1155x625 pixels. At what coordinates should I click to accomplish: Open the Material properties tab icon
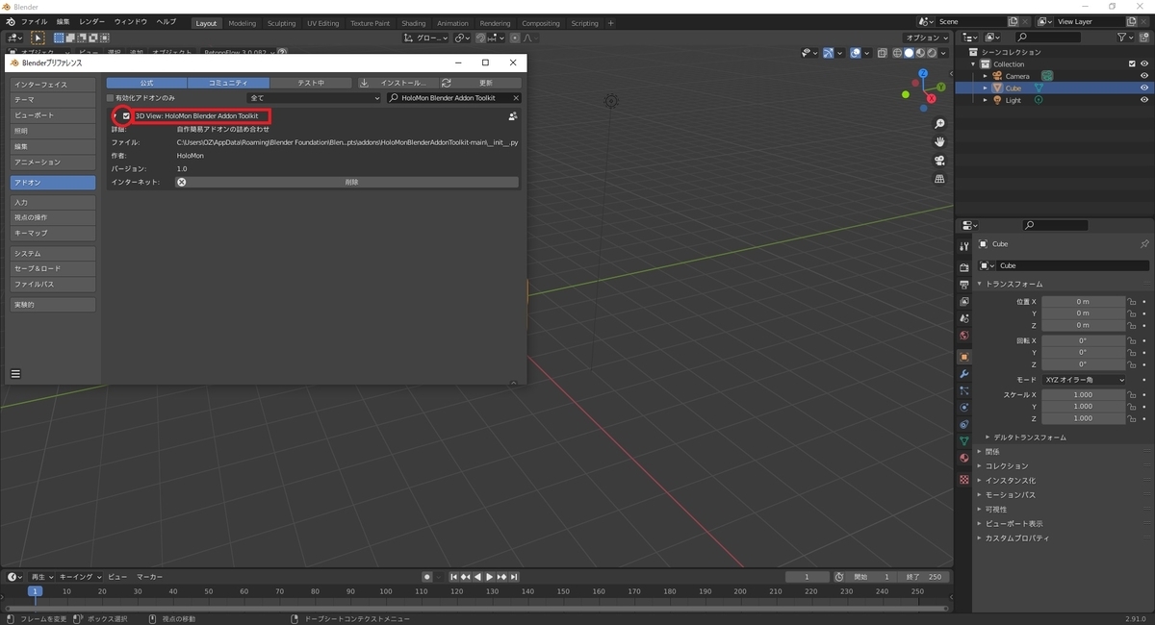coord(963,459)
